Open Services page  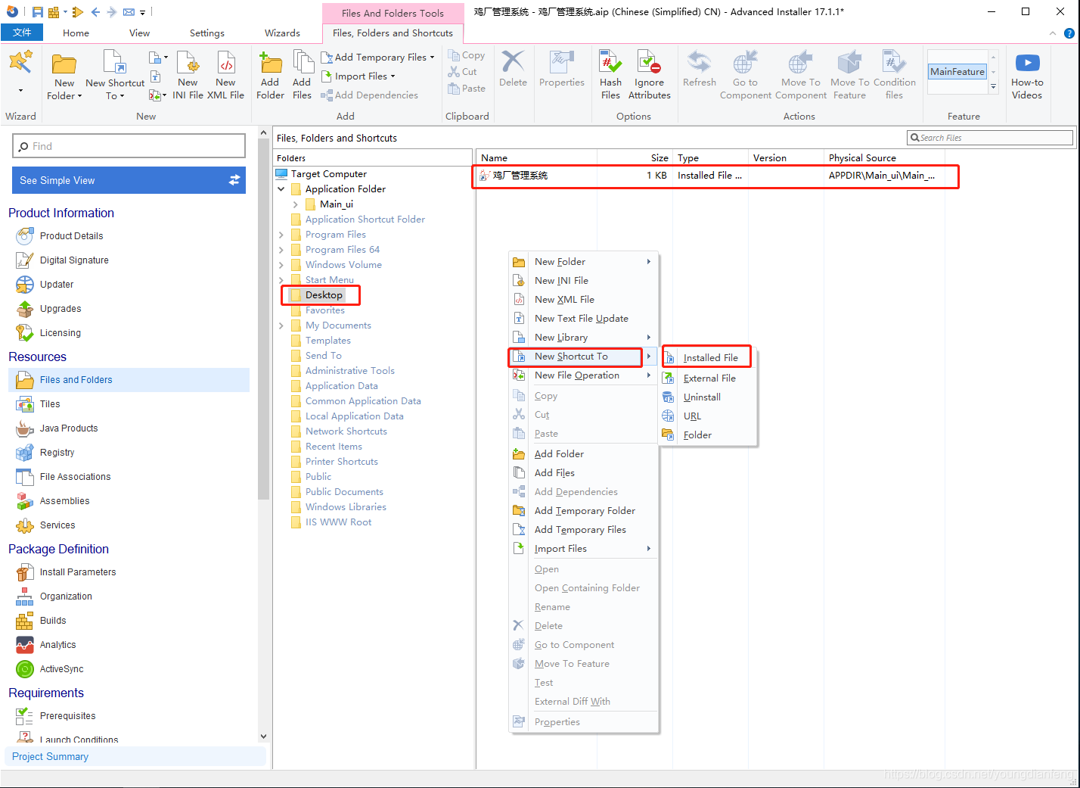[57, 525]
